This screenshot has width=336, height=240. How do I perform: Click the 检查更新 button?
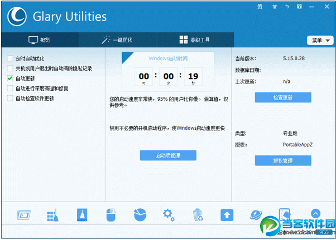click(x=283, y=97)
